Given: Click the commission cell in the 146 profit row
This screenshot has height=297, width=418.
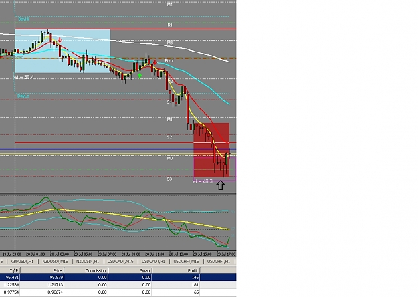Looking at the screenshot, I should pos(102,278).
